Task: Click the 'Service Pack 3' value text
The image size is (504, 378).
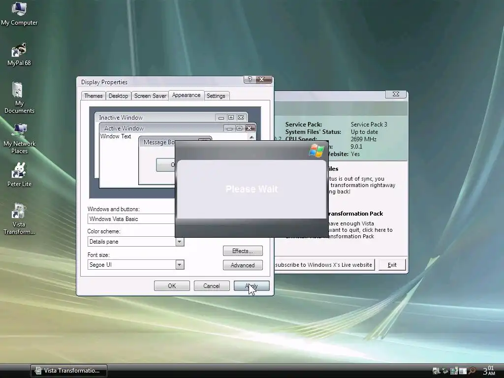Action: [369, 125]
